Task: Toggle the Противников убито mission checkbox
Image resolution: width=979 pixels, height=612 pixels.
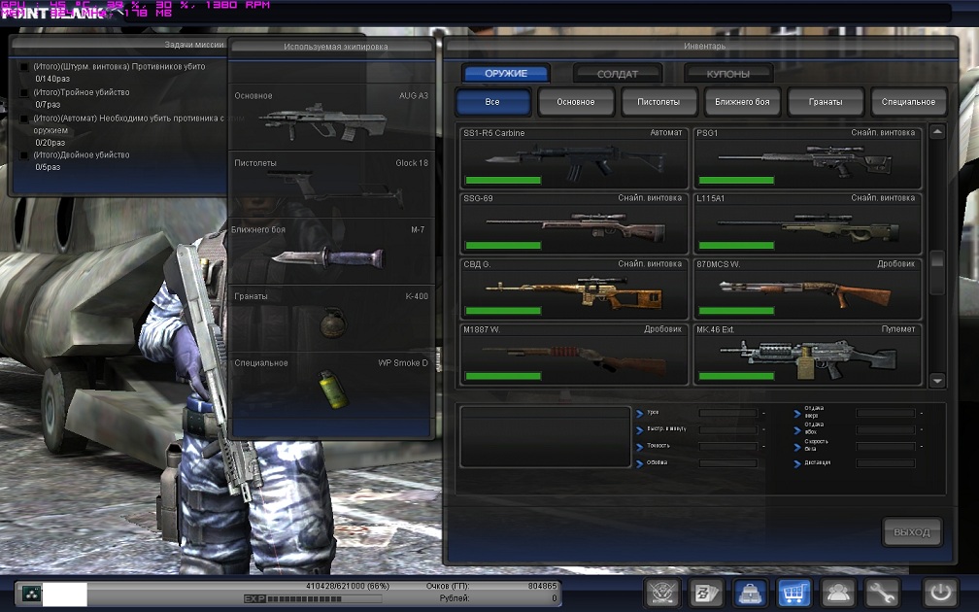Action: click(24, 67)
